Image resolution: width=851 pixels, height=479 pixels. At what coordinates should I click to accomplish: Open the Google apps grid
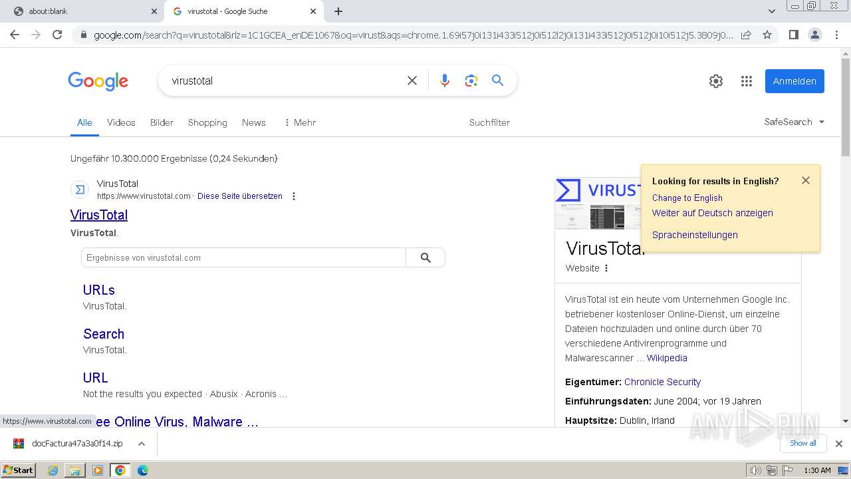pos(747,81)
